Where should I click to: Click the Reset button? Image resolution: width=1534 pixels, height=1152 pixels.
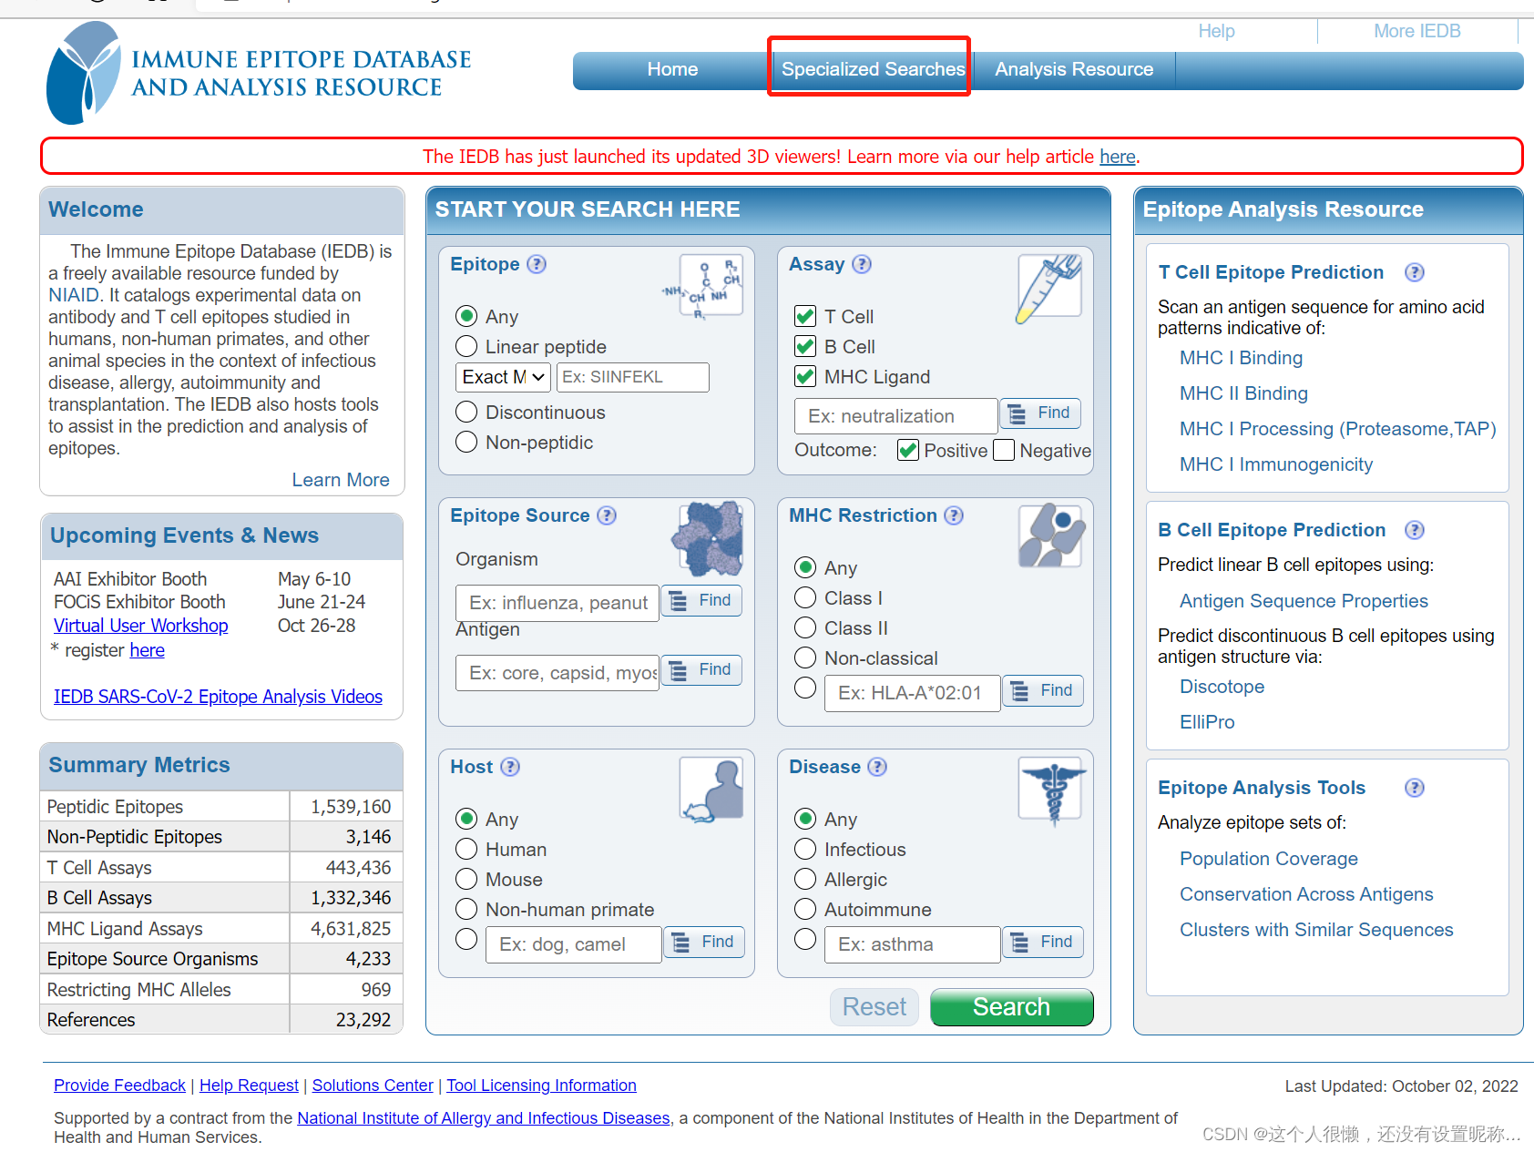(874, 1007)
